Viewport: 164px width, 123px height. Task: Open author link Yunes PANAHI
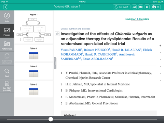click(71, 50)
